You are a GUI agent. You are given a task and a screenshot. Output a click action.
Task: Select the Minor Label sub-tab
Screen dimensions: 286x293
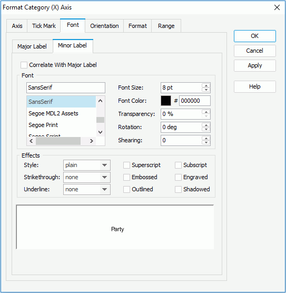[73, 46]
